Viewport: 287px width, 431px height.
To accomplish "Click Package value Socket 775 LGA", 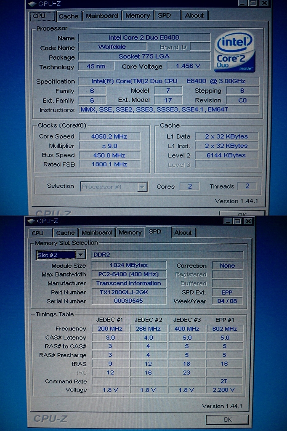I will point(144,56).
